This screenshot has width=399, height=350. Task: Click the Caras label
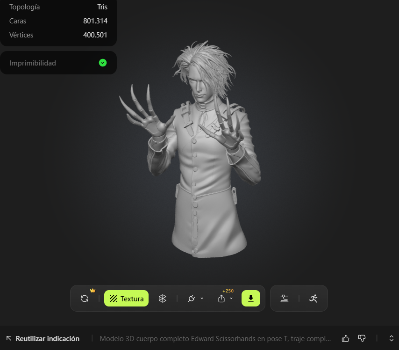pyautogui.click(x=18, y=21)
